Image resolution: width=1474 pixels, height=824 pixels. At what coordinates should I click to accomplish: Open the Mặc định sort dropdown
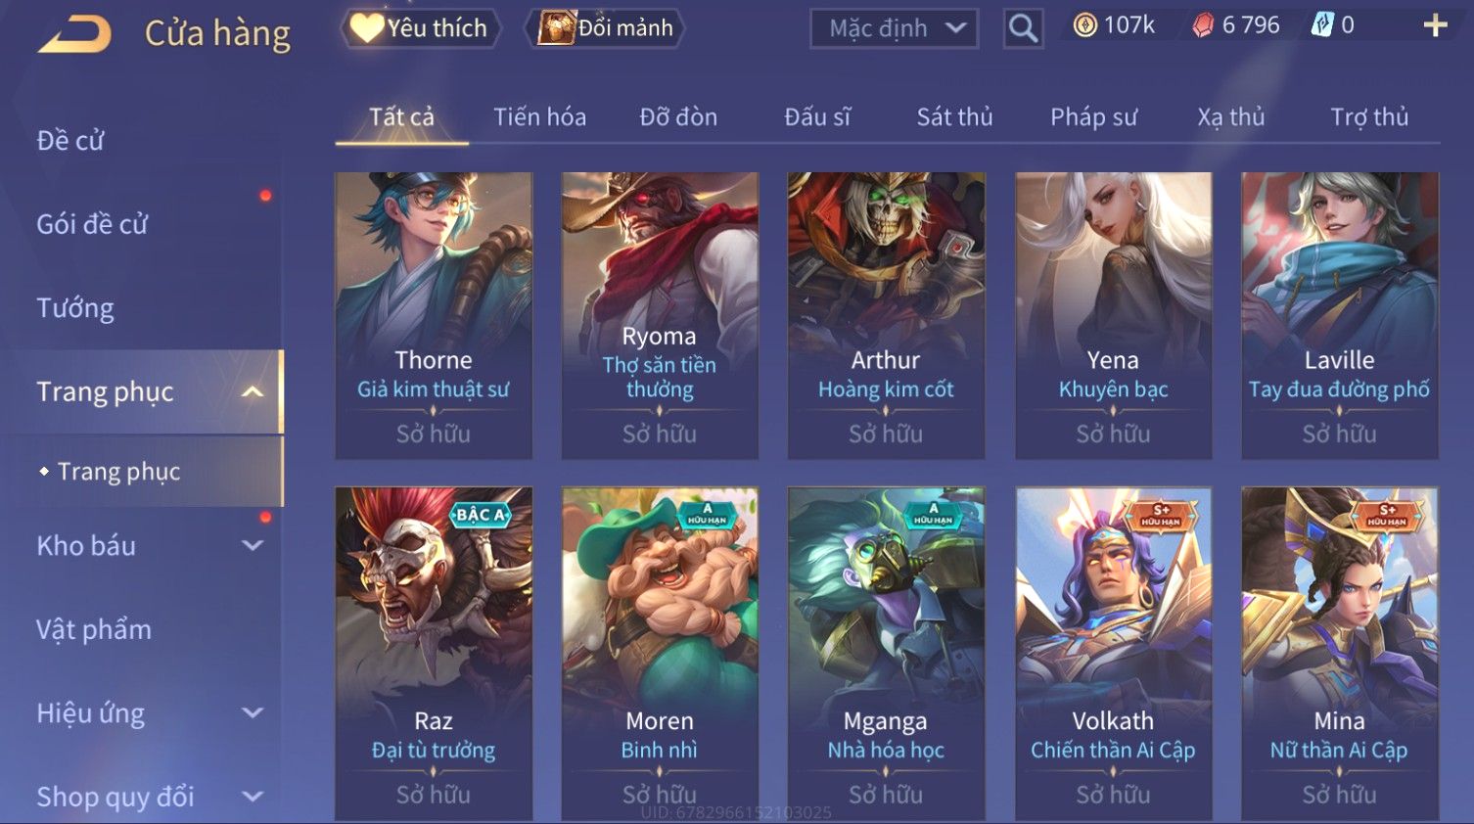894,28
